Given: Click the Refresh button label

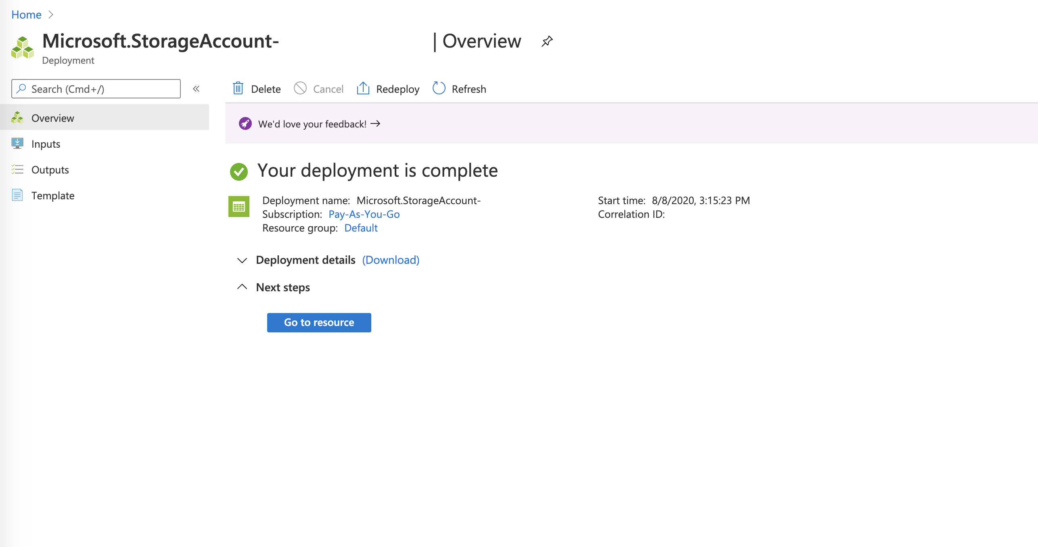Looking at the screenshot, I should [469, 89].
